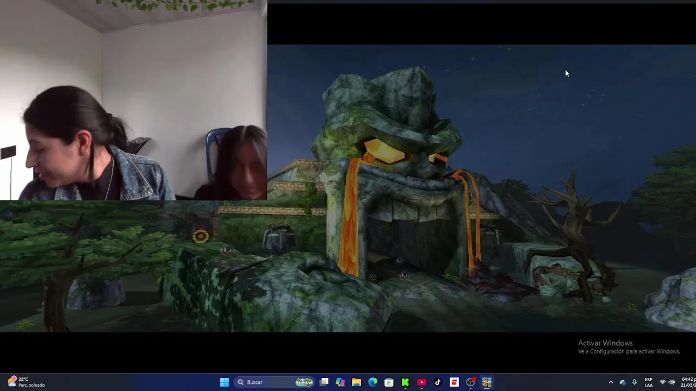The width and height of the screenshot is (696, 391).
Task: Open the ESP LAA language selector
Action: click(648, 382)
